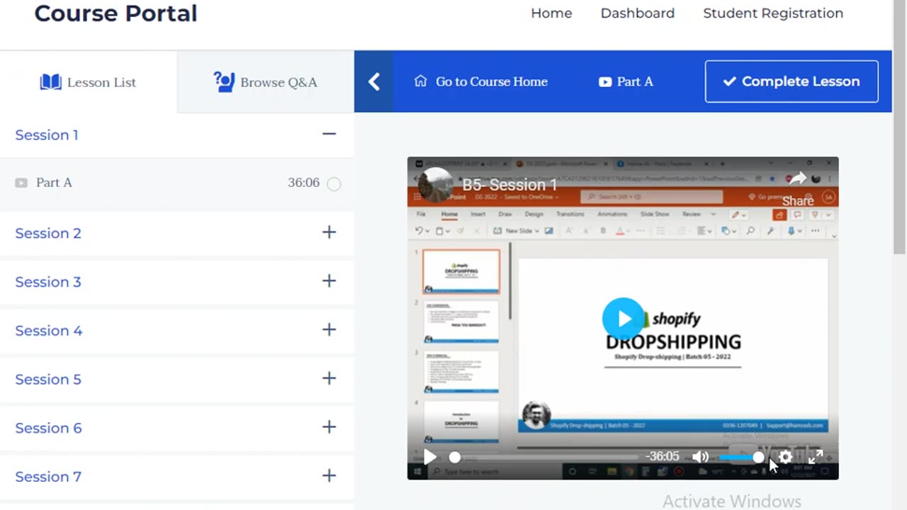The width and height of the screenshot is (907, 510).
Task: Expand Session 4 plus icon
Action: coord(329,329)
